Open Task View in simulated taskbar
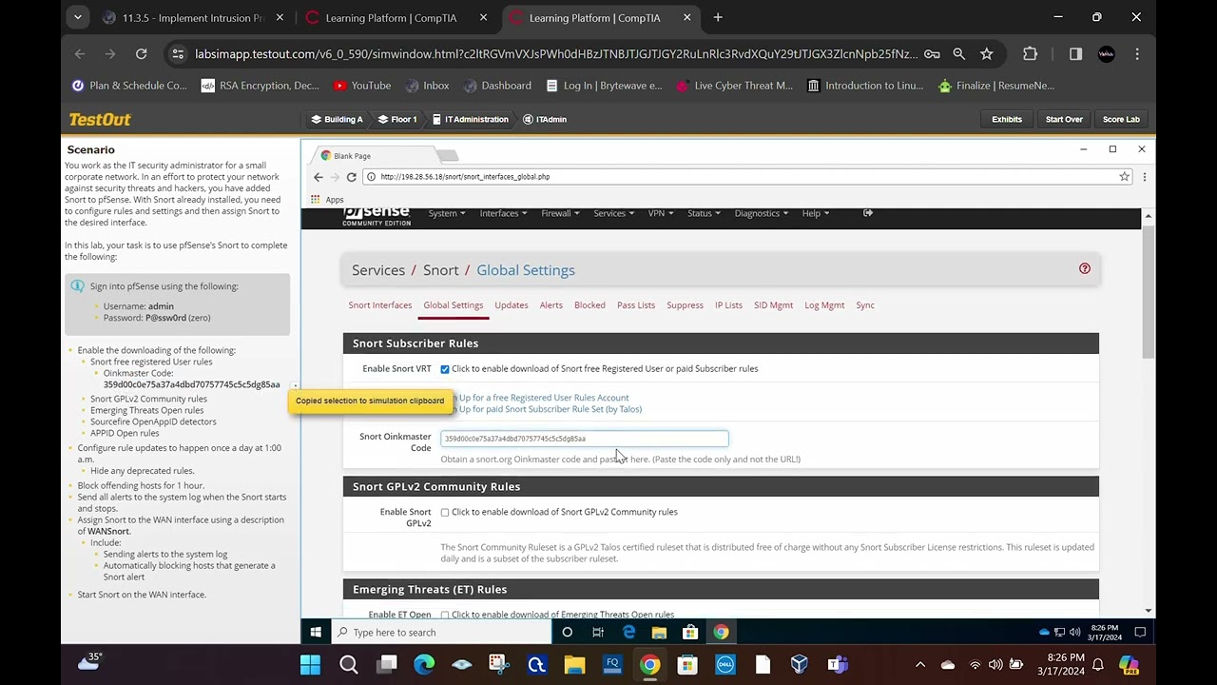The image size is (1217, 685). coord(598,632)
